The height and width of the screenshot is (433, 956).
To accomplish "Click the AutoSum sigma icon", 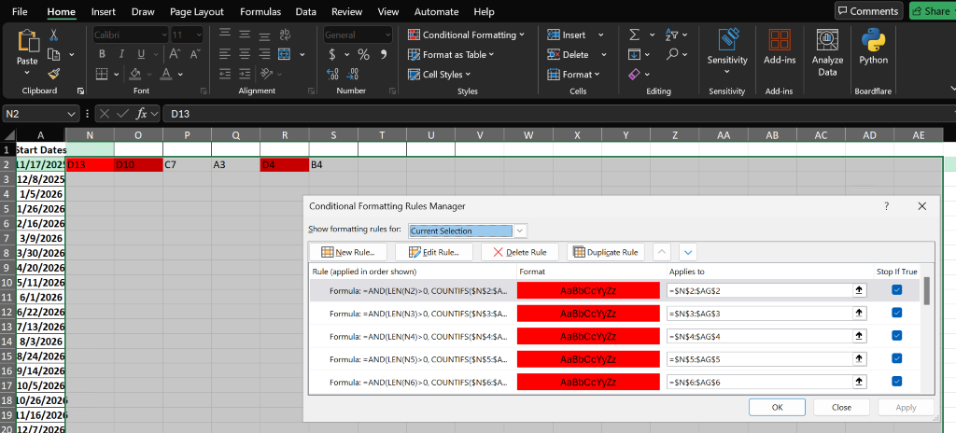I will pyautogui.click(x=635, y=35).
